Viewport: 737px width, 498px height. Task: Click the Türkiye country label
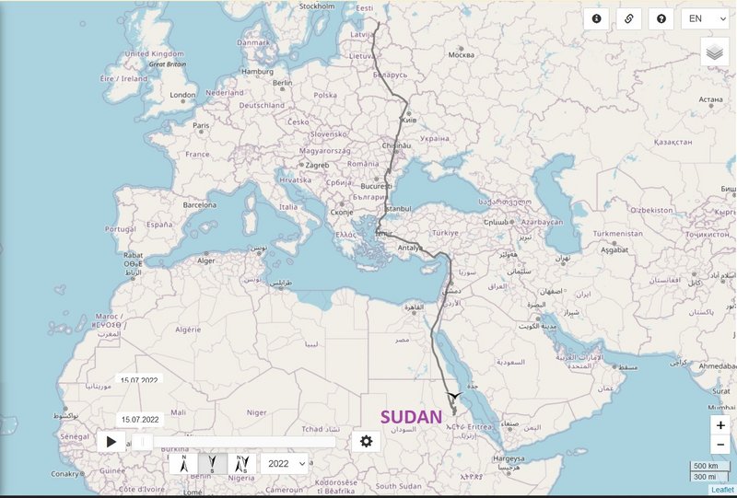click(445, 233)
